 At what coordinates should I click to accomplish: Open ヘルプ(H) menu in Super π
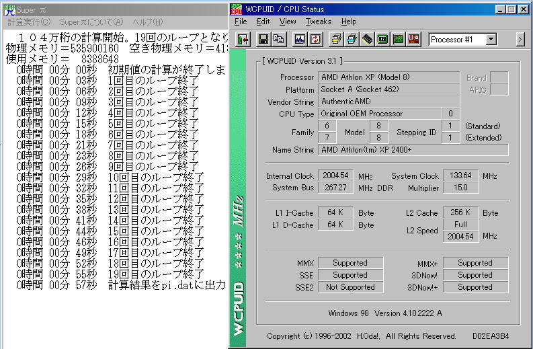(x=147, y=22)
